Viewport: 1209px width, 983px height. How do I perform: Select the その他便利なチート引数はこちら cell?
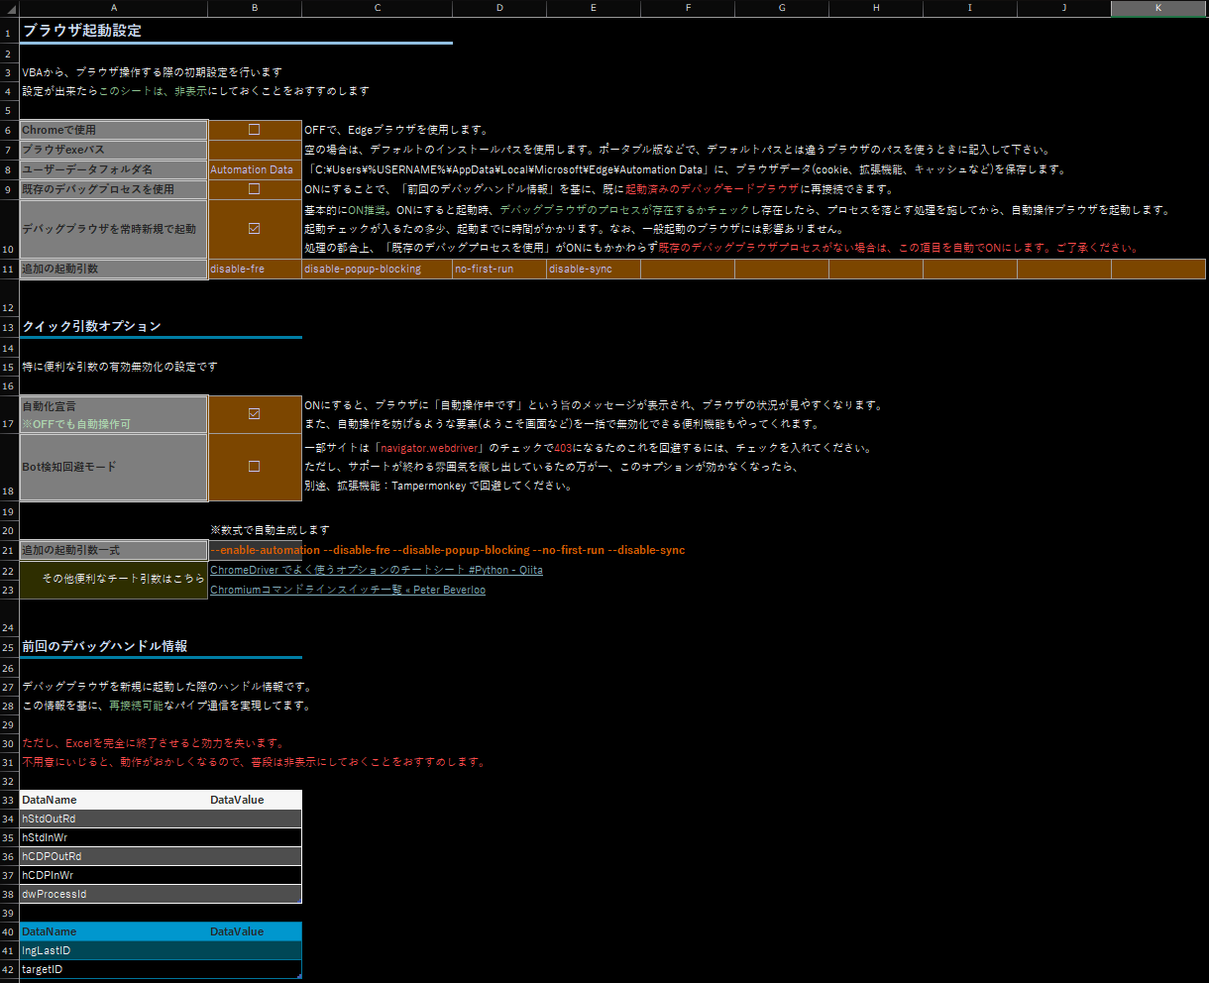click(x=114, y=580)
